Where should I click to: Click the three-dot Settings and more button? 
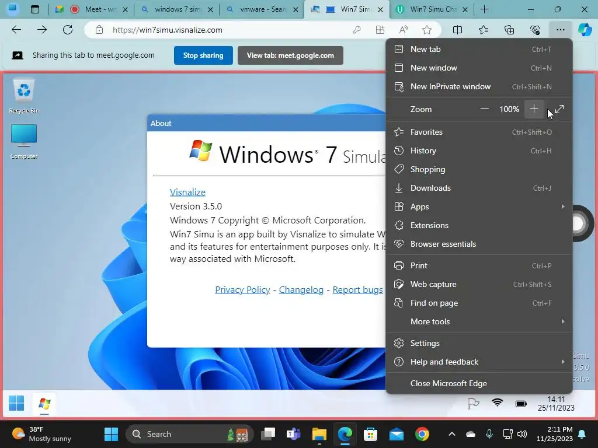point(560,30)
